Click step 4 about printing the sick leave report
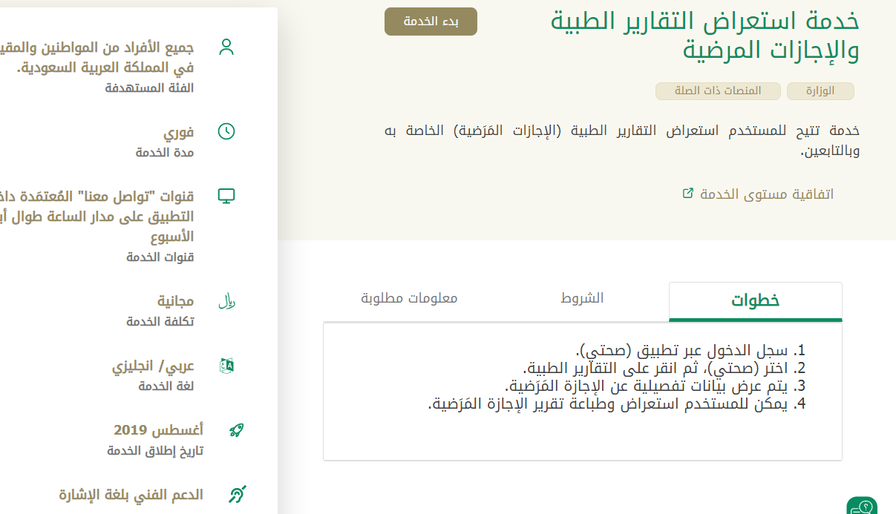 point(616,404)
